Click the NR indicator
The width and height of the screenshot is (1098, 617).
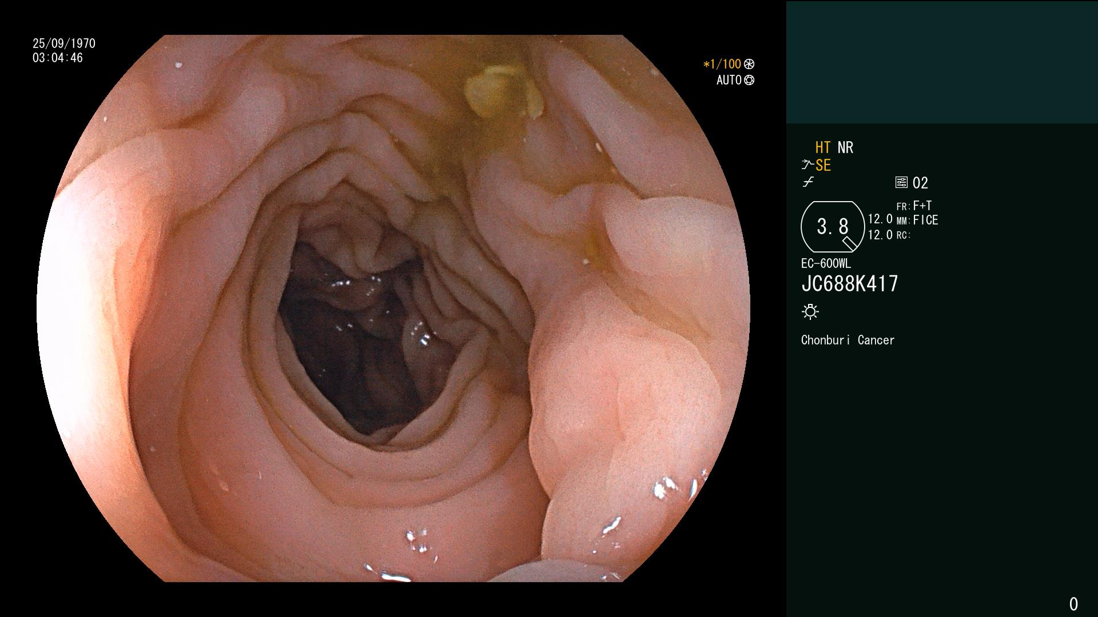pos(845,148)
